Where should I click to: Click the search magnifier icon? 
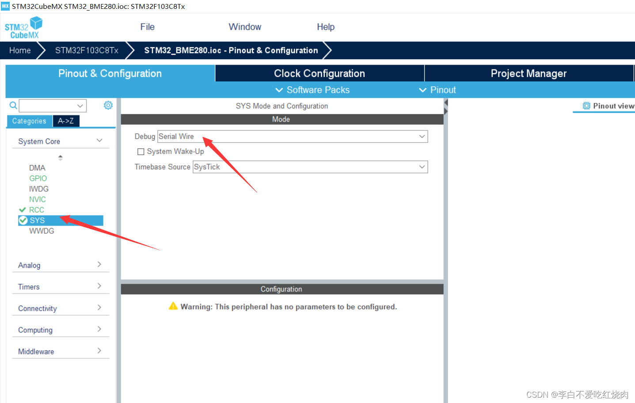point(13,105)
